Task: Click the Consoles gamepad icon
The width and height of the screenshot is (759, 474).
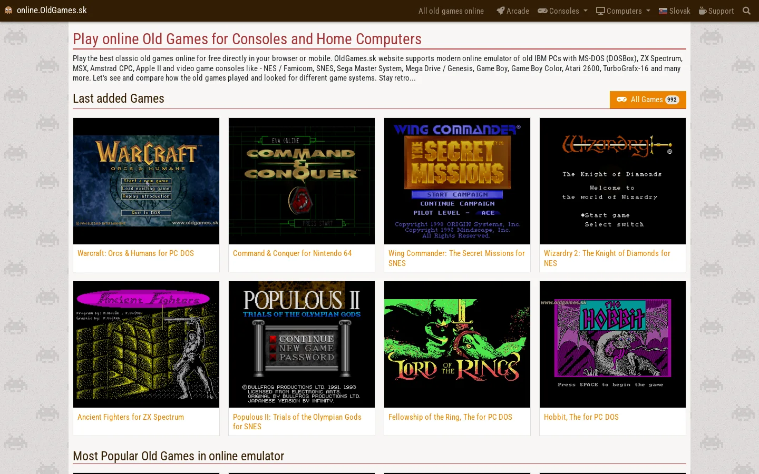Action: [x=542, y=11]
